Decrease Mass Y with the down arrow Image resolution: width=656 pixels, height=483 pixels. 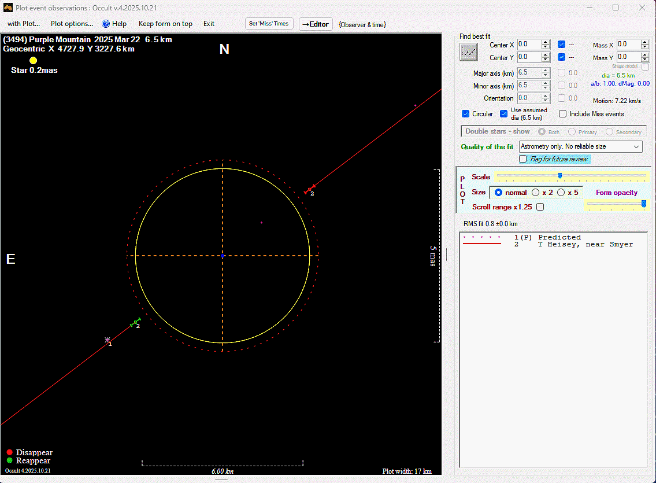(646, 60)
